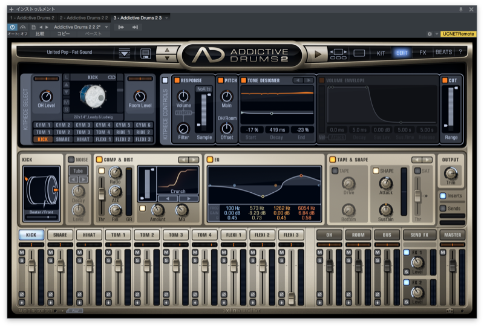484x327 pixels.
Task: Open the Tube noise type selector
Action: [x=78, y=171]
